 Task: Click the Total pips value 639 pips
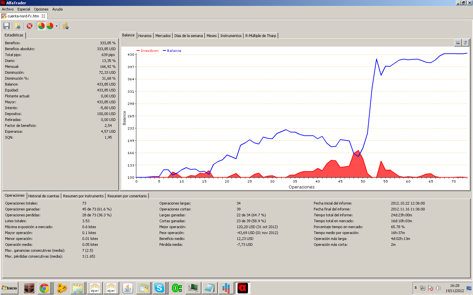[x=108, y=55]
